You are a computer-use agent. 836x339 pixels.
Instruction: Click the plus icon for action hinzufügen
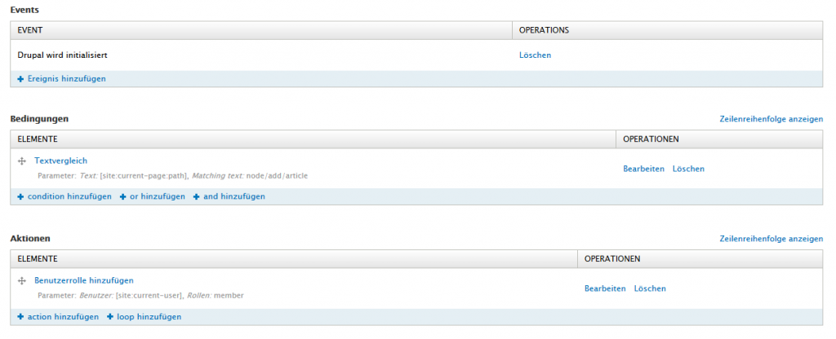[x=20, y=317]
